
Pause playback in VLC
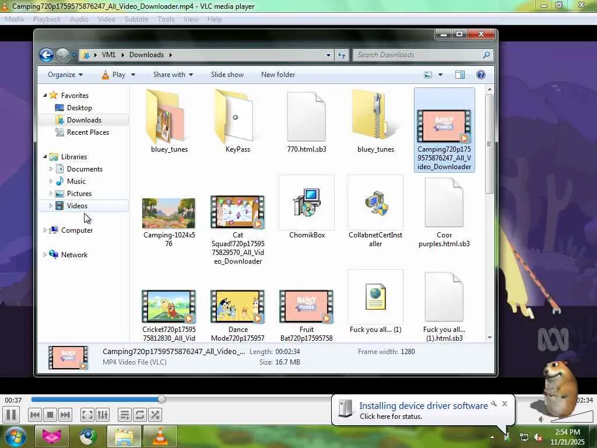coord(11,415)
